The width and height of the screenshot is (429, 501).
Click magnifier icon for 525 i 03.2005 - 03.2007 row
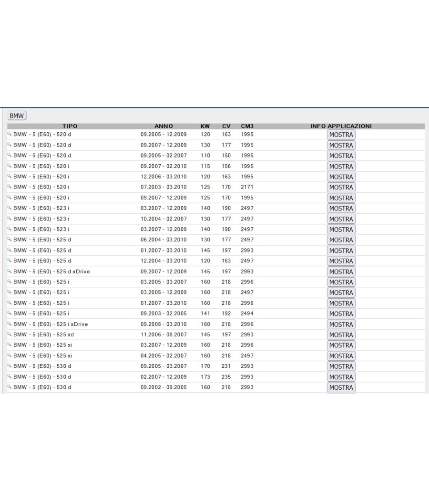pos(10,282)
